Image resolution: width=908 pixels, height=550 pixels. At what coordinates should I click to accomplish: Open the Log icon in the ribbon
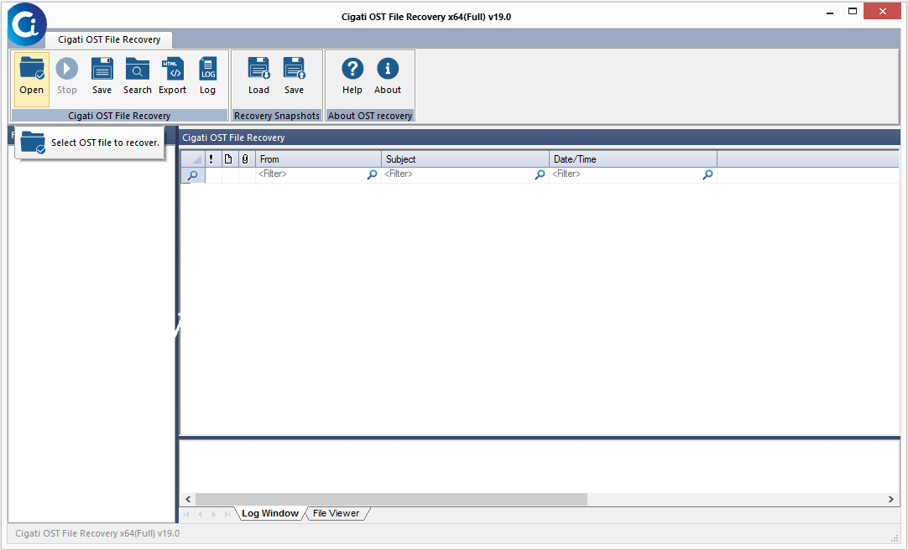click(208, 76)
